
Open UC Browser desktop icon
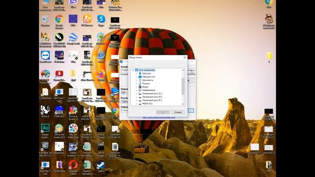pos(87,21)
